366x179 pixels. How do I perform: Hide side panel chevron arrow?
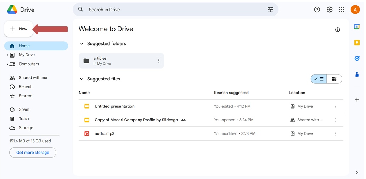(x=357, y=172)
